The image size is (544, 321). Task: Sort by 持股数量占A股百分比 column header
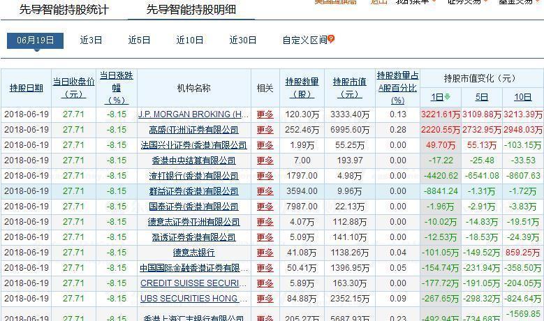pyautogui.click(x=397, y=88)
